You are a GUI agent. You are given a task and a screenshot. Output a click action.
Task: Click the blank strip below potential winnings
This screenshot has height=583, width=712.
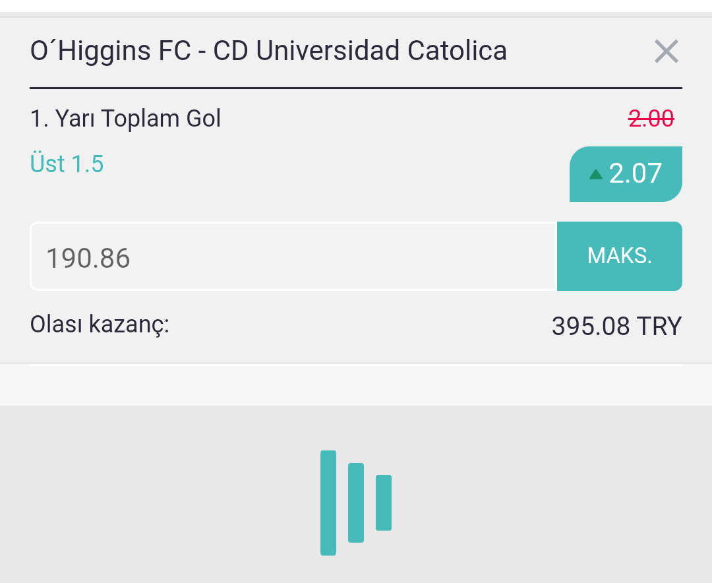[x=356, y=384]
